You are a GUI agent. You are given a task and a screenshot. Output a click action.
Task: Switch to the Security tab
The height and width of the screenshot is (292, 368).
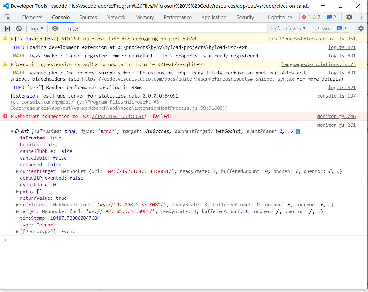(245, 17)
